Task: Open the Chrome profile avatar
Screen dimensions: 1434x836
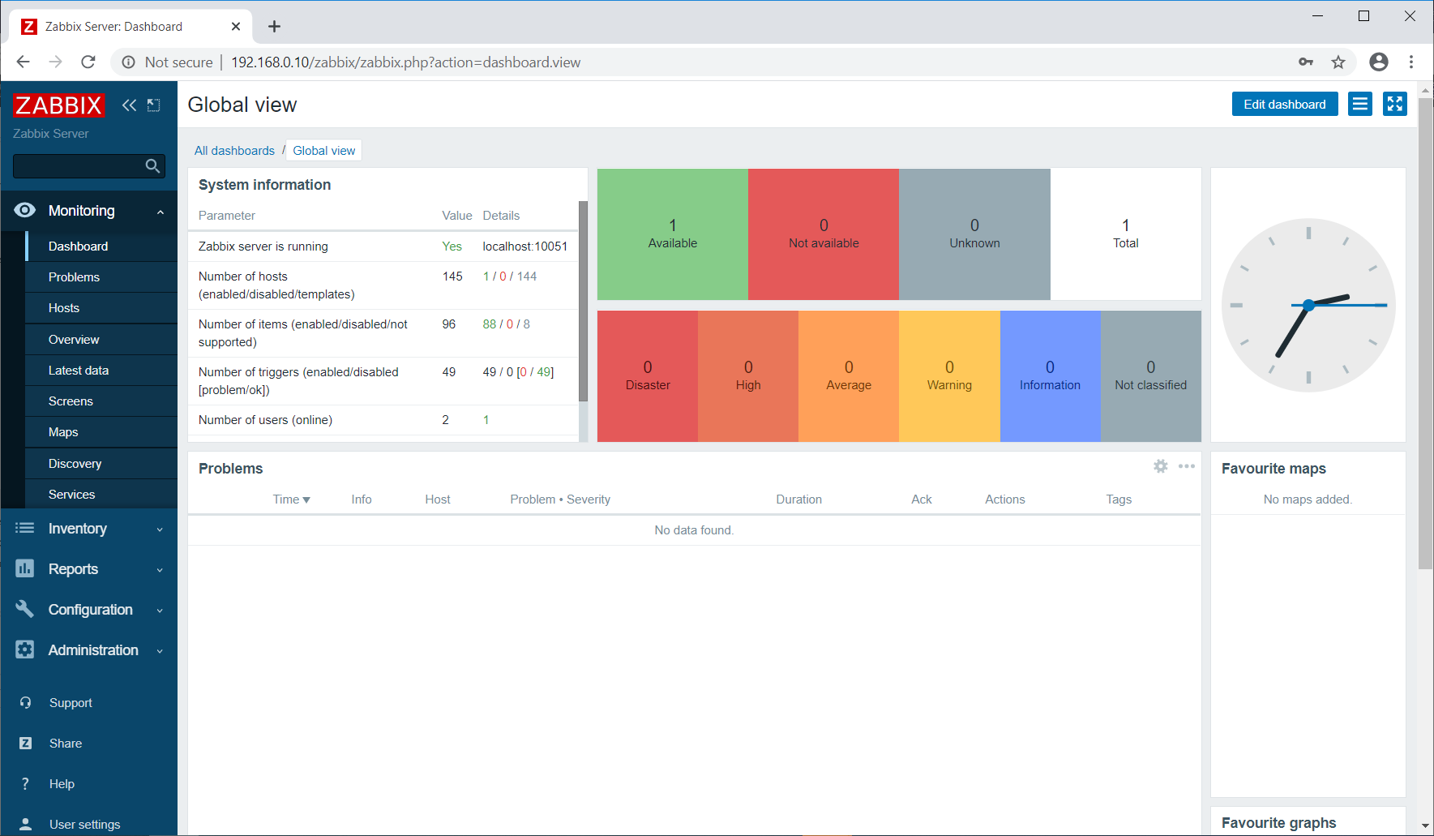Action: (x=1379, y=62)
